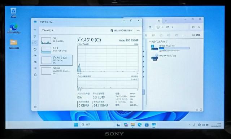Select the CPU performance graph entry
This screenshot has width=231, height=139.
(56, 40)
